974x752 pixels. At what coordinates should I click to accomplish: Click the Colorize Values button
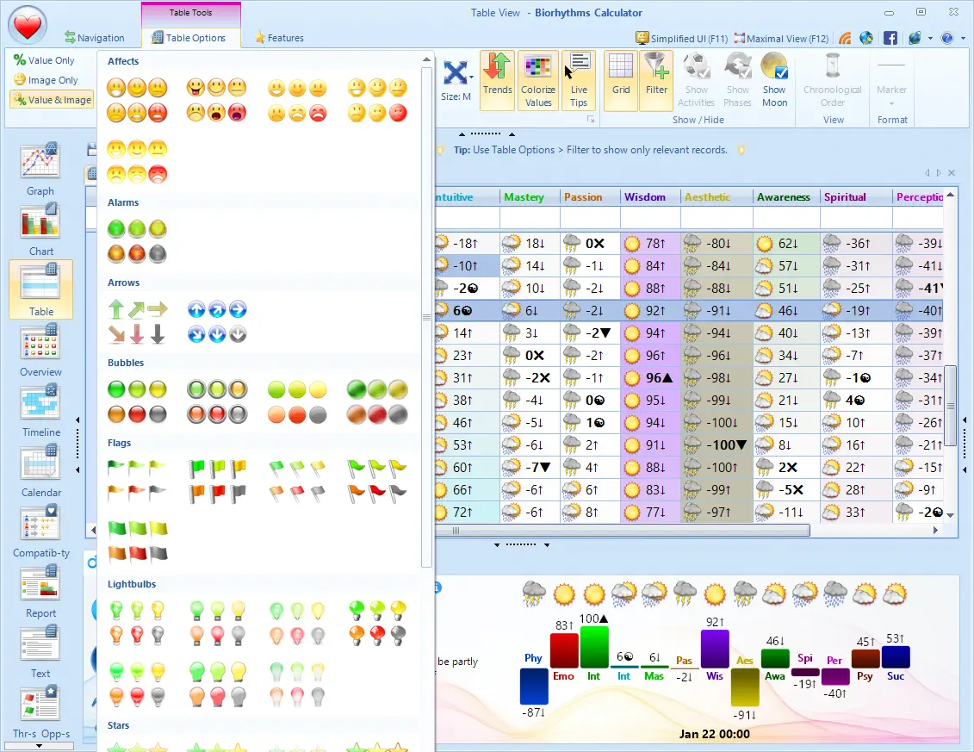538,80
